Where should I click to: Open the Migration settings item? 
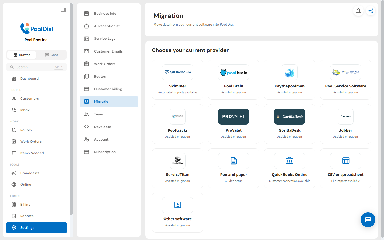(109, 102)
